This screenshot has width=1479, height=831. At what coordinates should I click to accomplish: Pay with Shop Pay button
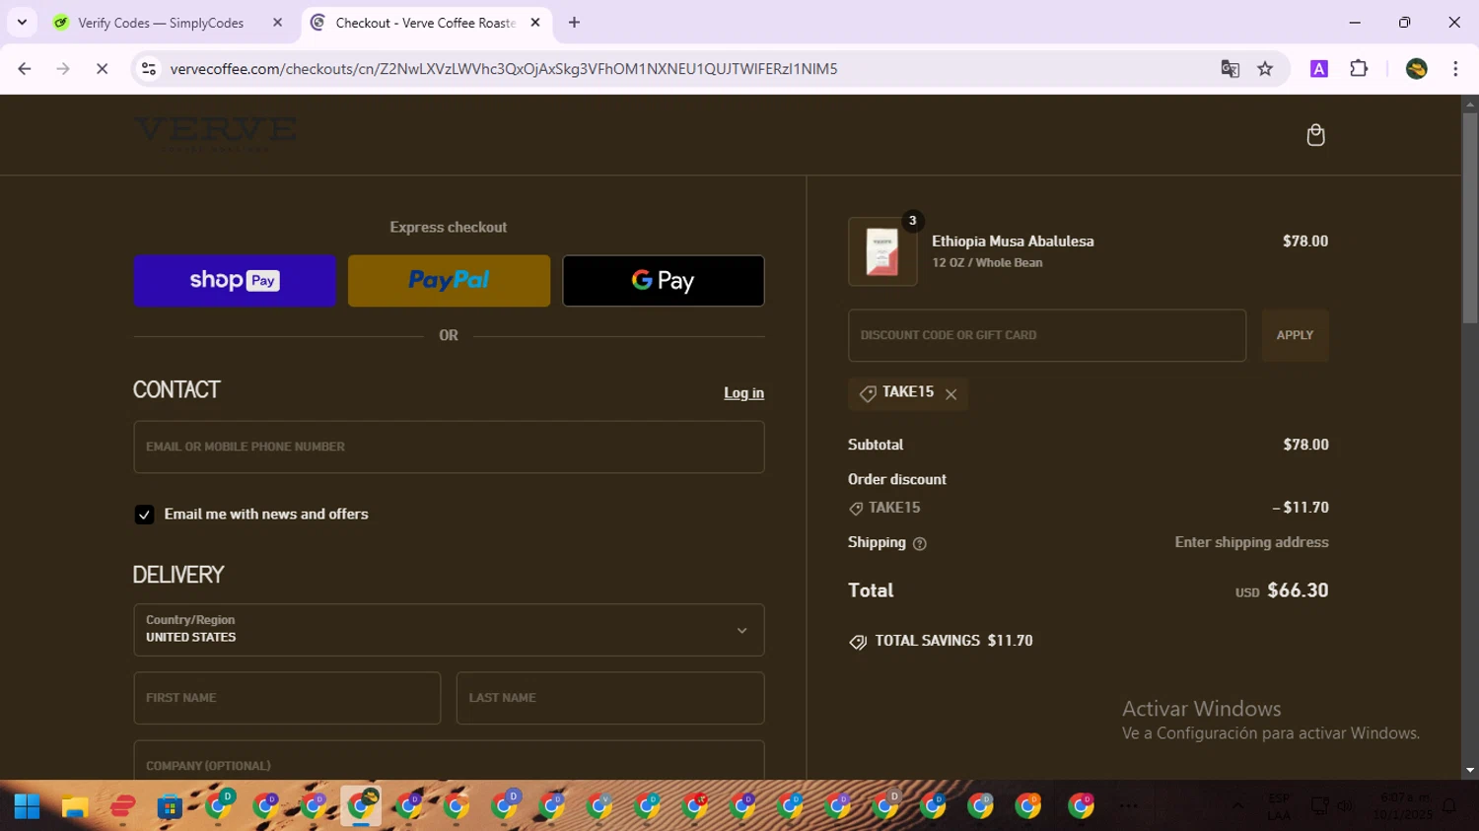pyautogui.click(x=235, y=281)
